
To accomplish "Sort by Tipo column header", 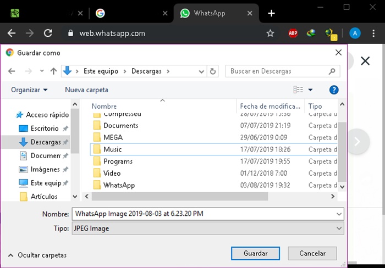I will click(x=315, y=106).
